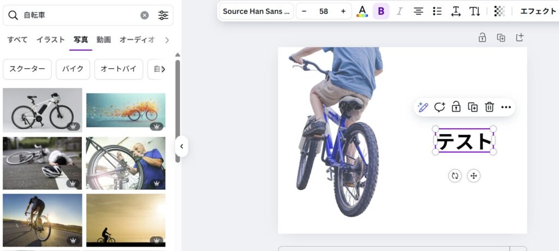Viewport: 559px width, 251px height.
Task: Select the white electric bicycle photo
Action: 43,110
